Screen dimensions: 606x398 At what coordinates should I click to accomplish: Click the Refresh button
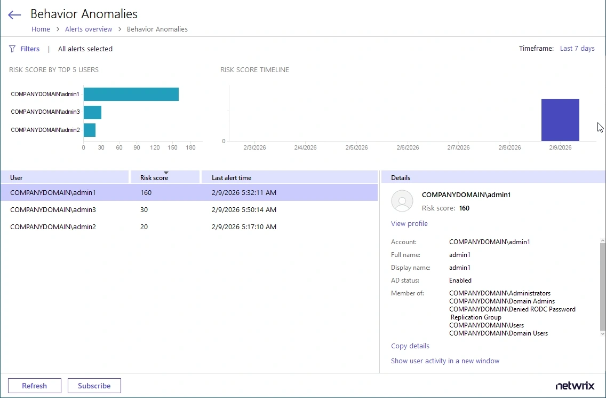(x=35, y=386)
